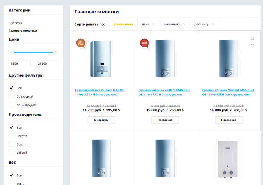Click the orange 'Хит продаж' badge
Image resolution: width=263 pixels, height=185 pixels.
point(81,43)
